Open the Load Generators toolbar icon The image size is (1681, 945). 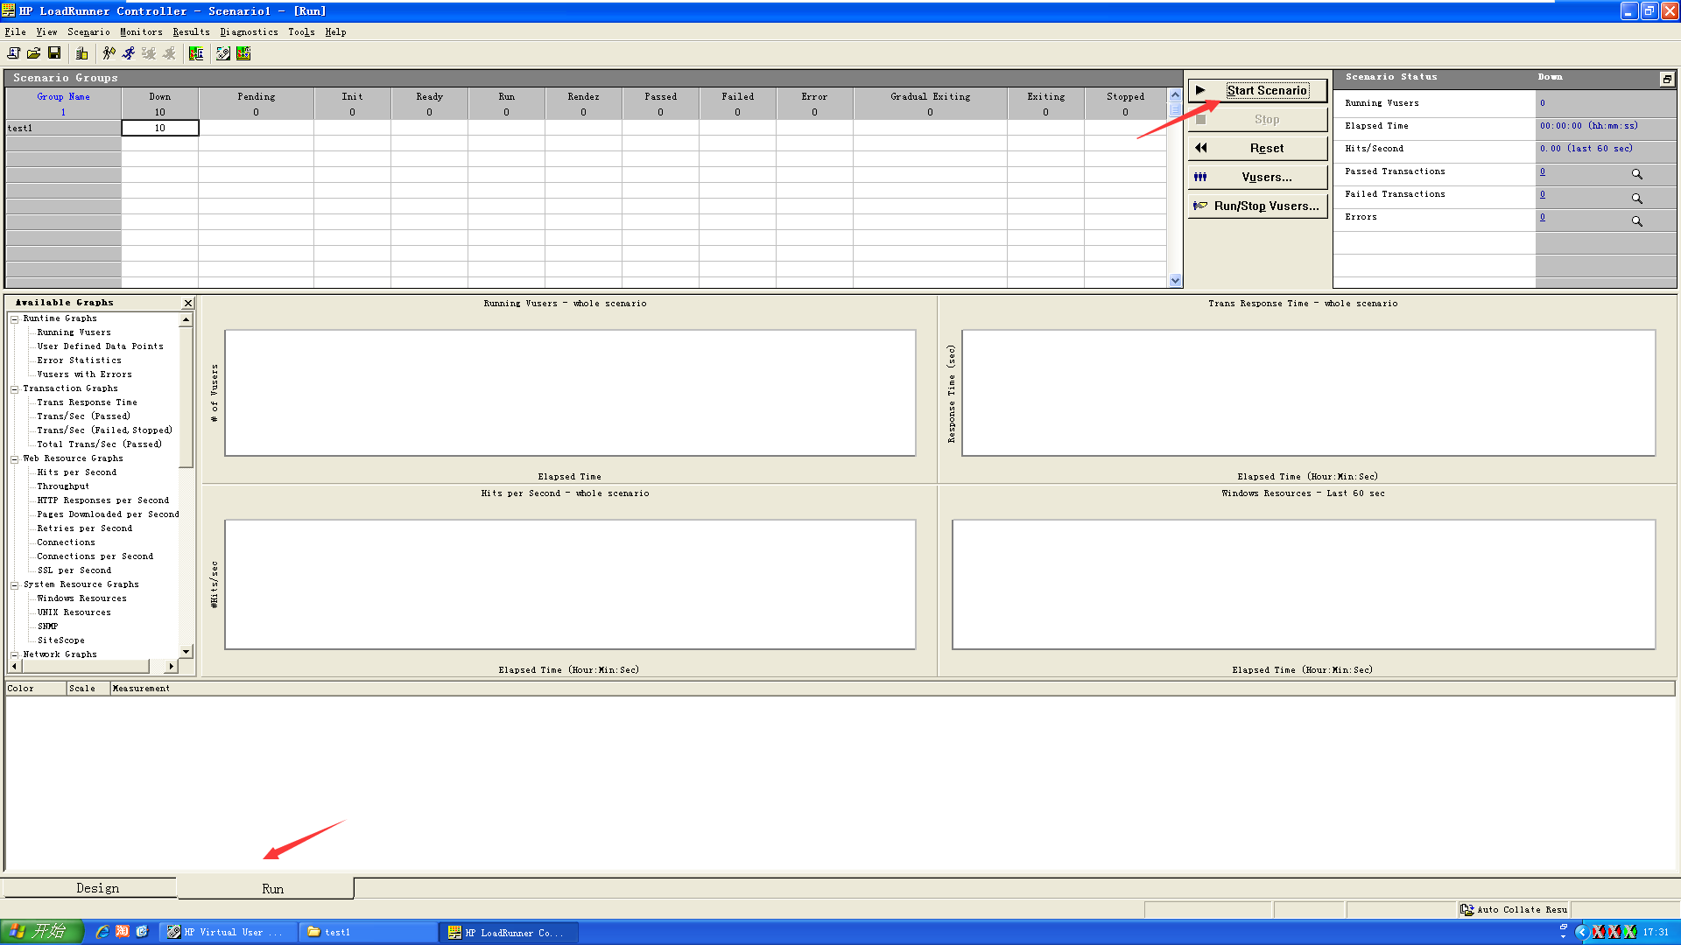tap(81, 53)
